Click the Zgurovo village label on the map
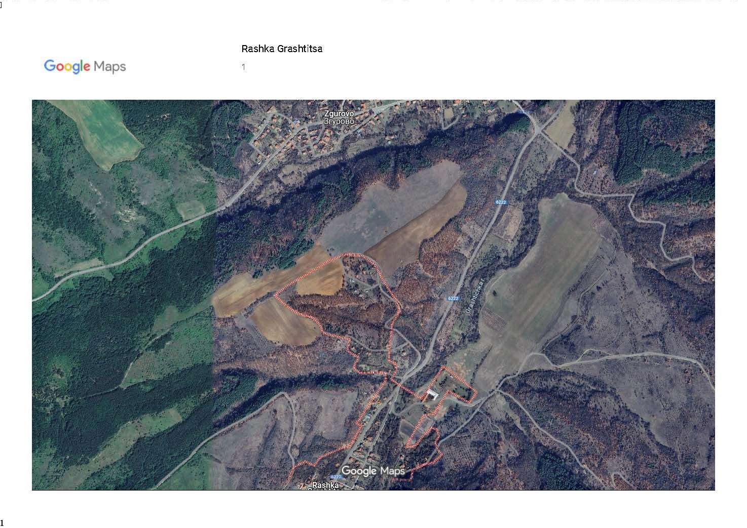This screenshot has width=747, height=528. [339, 117]
